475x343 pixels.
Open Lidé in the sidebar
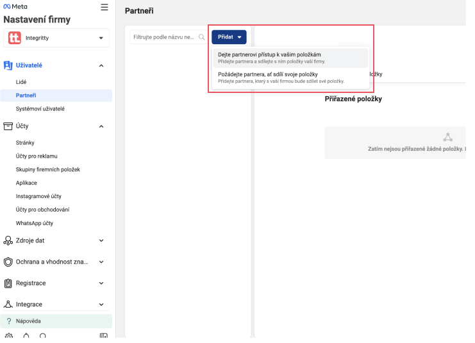(x=21, y=82)
